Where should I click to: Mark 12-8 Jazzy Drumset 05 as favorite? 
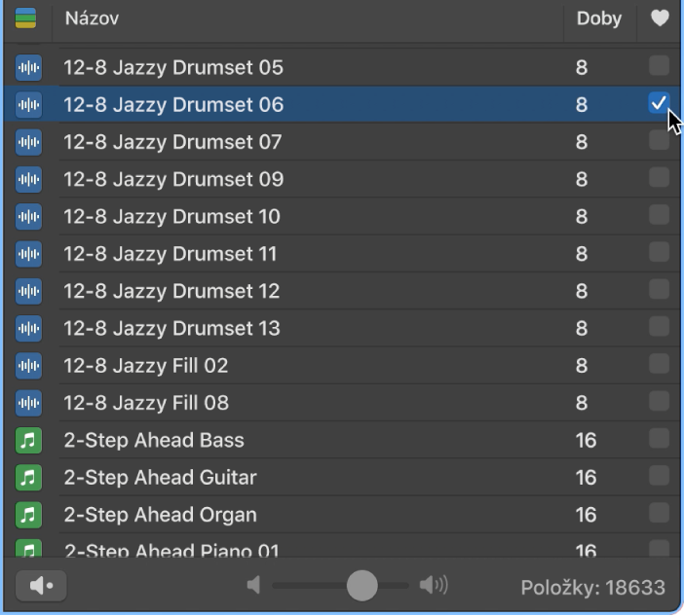tap(659, 66)
